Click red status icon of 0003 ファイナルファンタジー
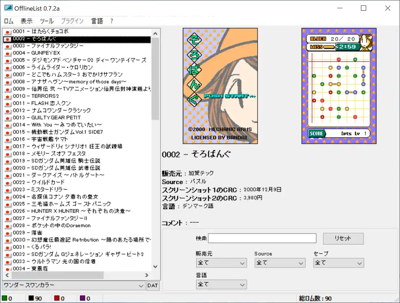The image size is (400, 303). pyautogui.click(x=8, y=46)
